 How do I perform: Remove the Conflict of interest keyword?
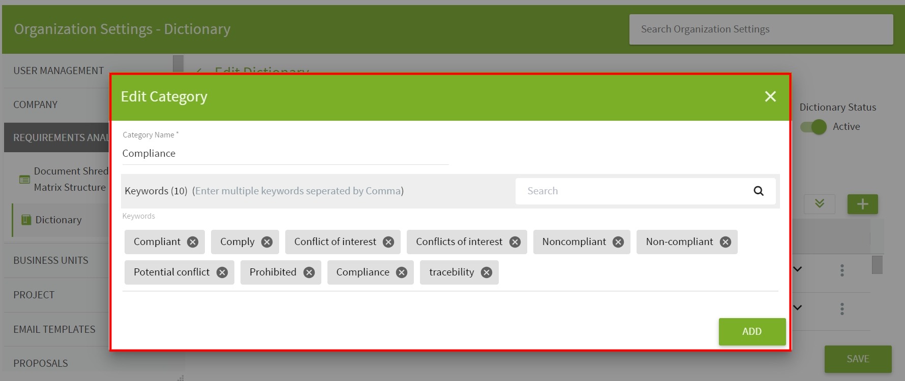pos(388,242)
